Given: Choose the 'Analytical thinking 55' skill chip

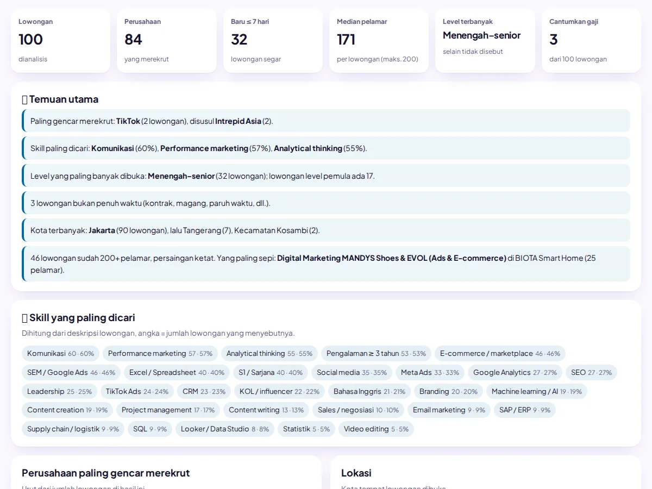Looking at the screenshot, I should click(269, 354).
